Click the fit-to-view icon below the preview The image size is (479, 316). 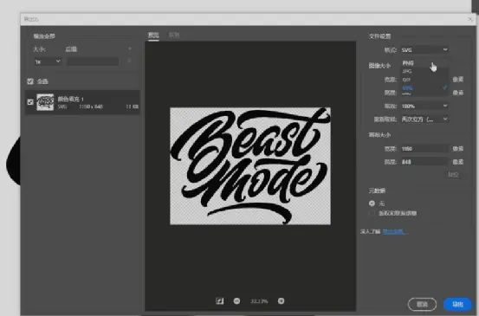point(219,301)
